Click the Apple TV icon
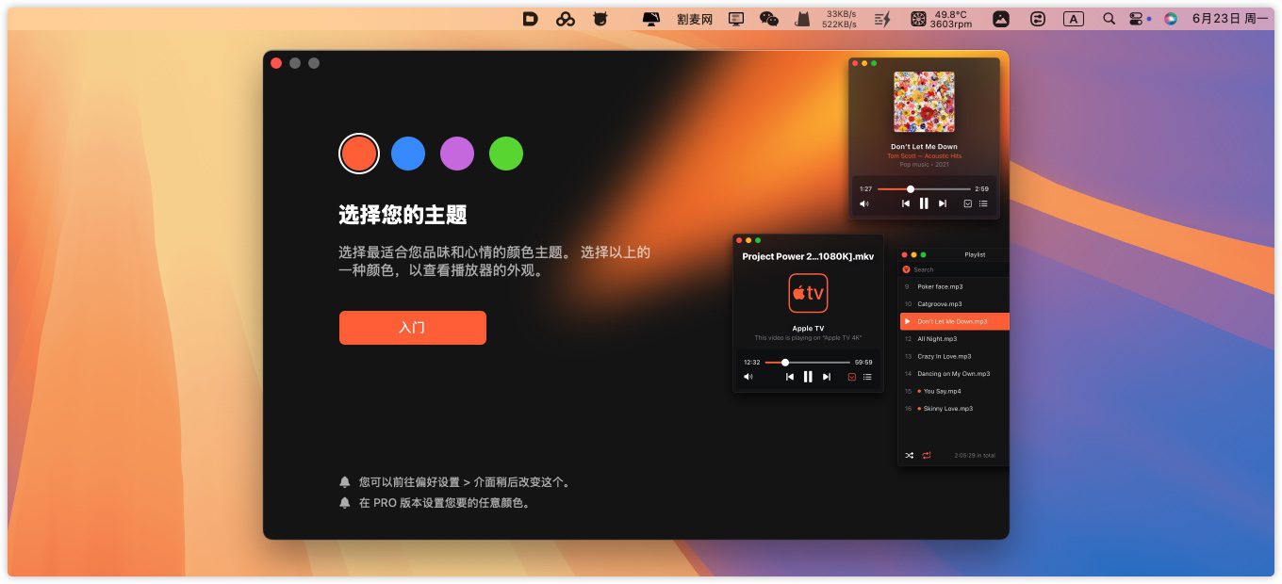 (808, 293)
